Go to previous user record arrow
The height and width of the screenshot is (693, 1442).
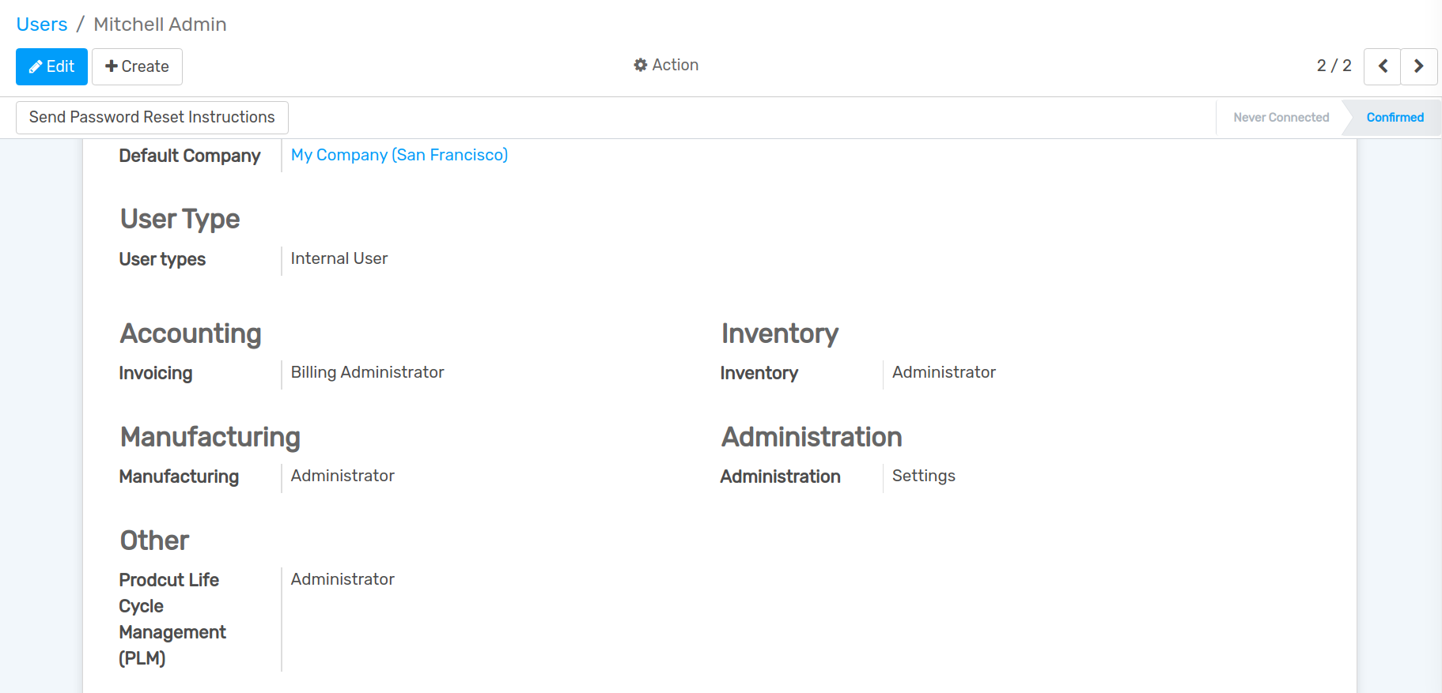click(1382, 66)
